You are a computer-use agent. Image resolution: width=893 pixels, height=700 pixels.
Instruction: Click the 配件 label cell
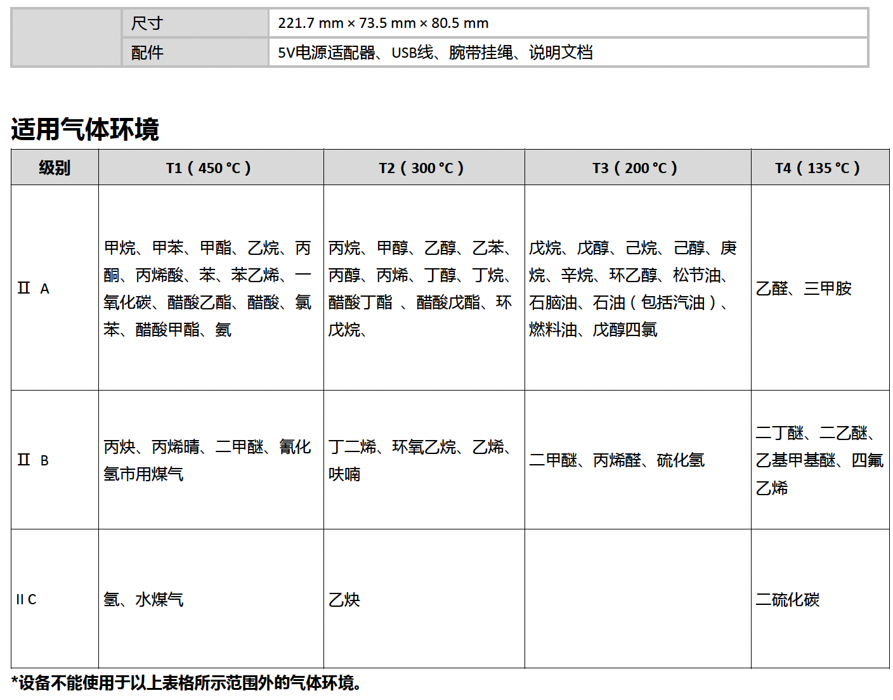tap(147, 53)
